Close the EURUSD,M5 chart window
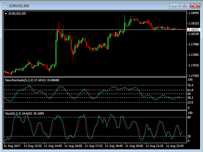Viewport: 203px width, 152px height. [195, 6]
